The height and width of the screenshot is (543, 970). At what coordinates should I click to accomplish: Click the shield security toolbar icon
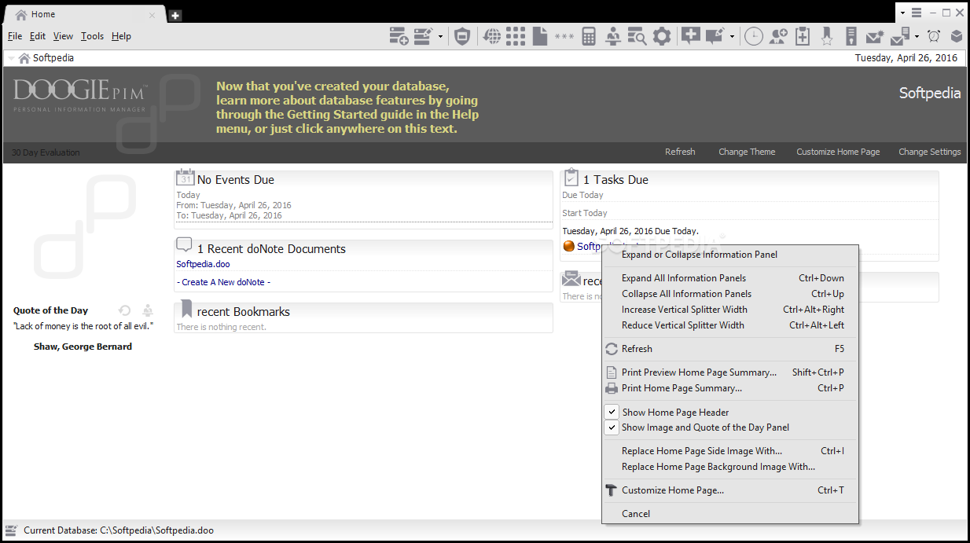pos(462,36)
